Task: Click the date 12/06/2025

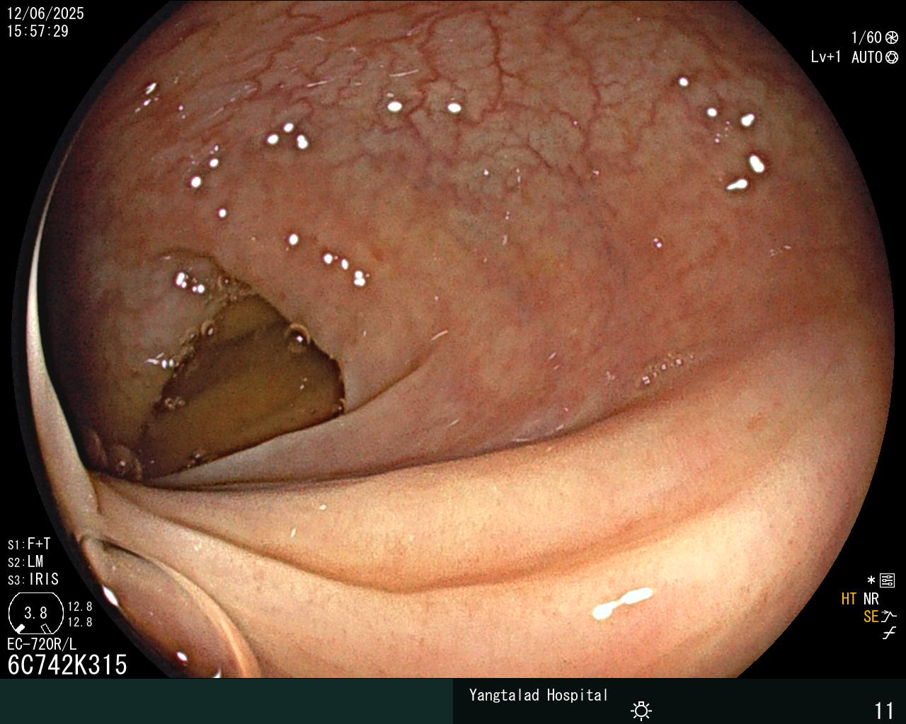Action: [x=45, y=13]
